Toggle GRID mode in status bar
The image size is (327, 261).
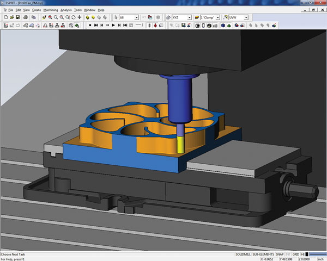(x=297, y=254)
